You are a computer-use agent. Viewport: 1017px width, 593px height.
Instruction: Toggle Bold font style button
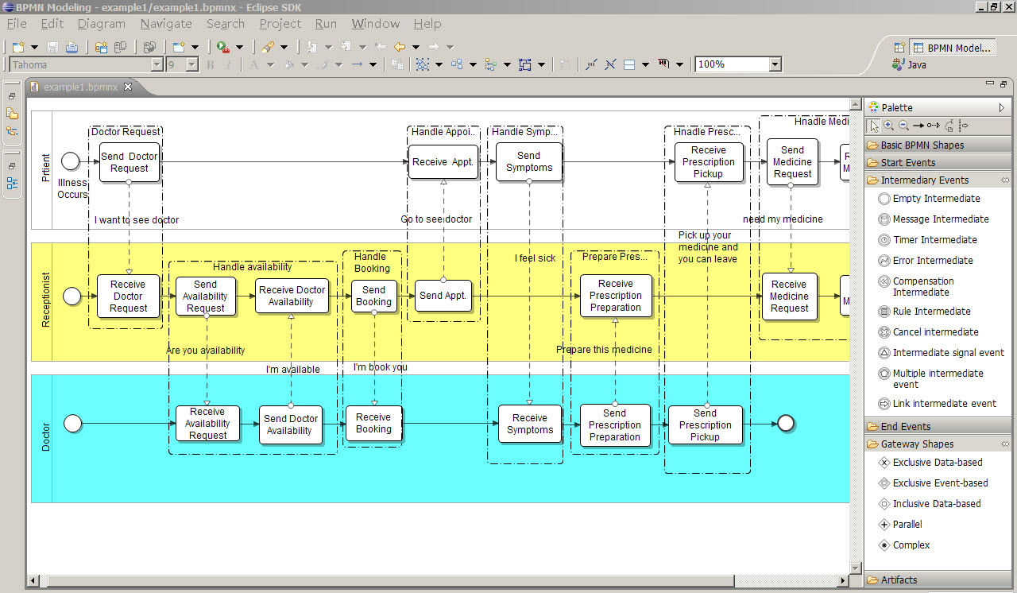point(211,64)
